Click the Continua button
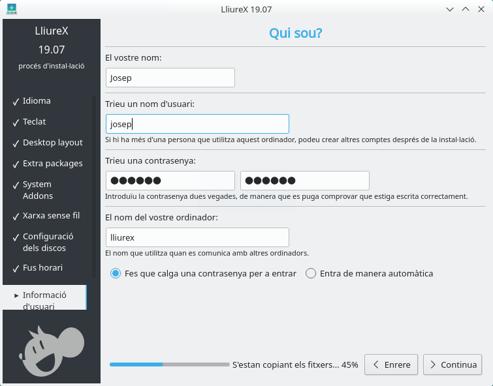493x386 pixels. coord(453,364)
